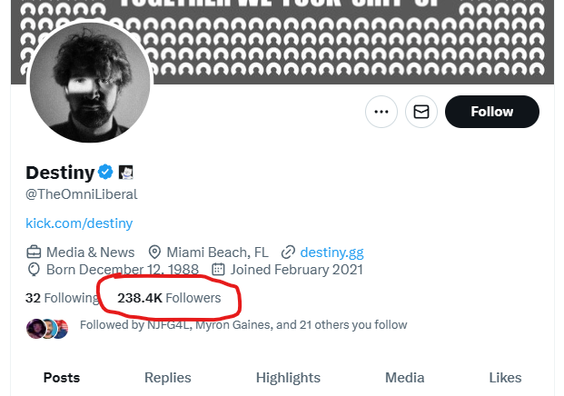Open the followers you know avatars

[47, 329]
